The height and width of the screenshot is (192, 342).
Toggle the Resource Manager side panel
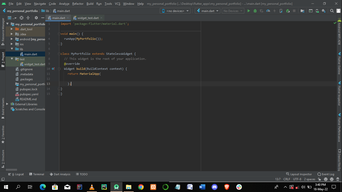(3, 31)
